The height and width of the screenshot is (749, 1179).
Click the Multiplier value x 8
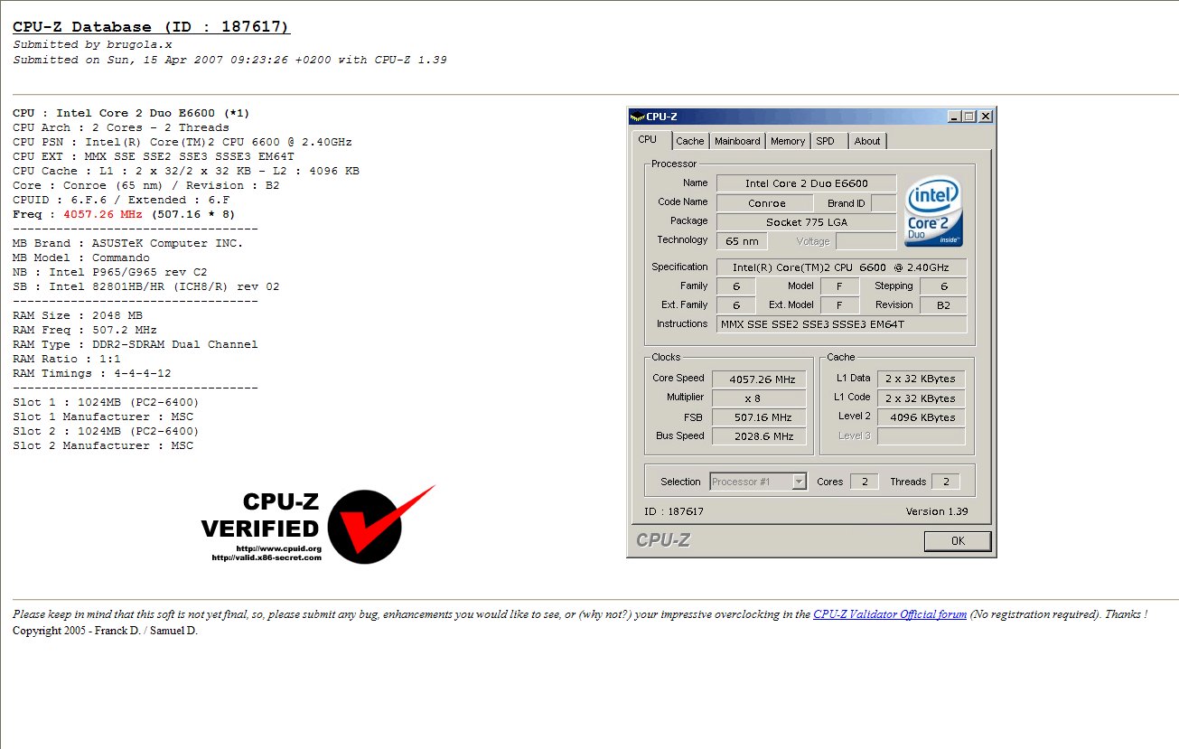click(x=759, y=398)
